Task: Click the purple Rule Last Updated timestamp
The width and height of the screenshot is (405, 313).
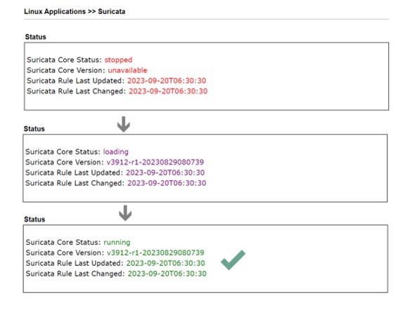Action: point(165,172)
